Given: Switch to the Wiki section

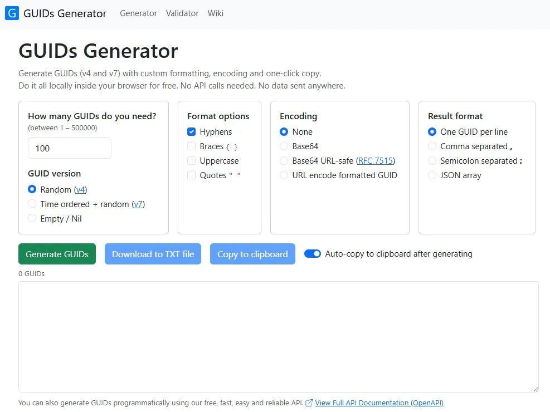Looking at the screenshot, I should [x=216, y=13].
